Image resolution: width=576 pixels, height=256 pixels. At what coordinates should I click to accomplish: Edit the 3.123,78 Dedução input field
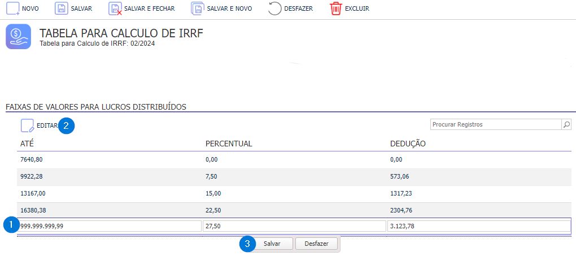pyautogui.click(x=479, y=226)
